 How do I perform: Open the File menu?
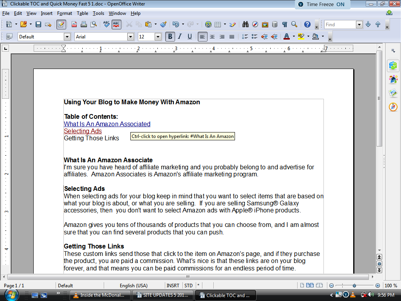click(x=6, y=13)
